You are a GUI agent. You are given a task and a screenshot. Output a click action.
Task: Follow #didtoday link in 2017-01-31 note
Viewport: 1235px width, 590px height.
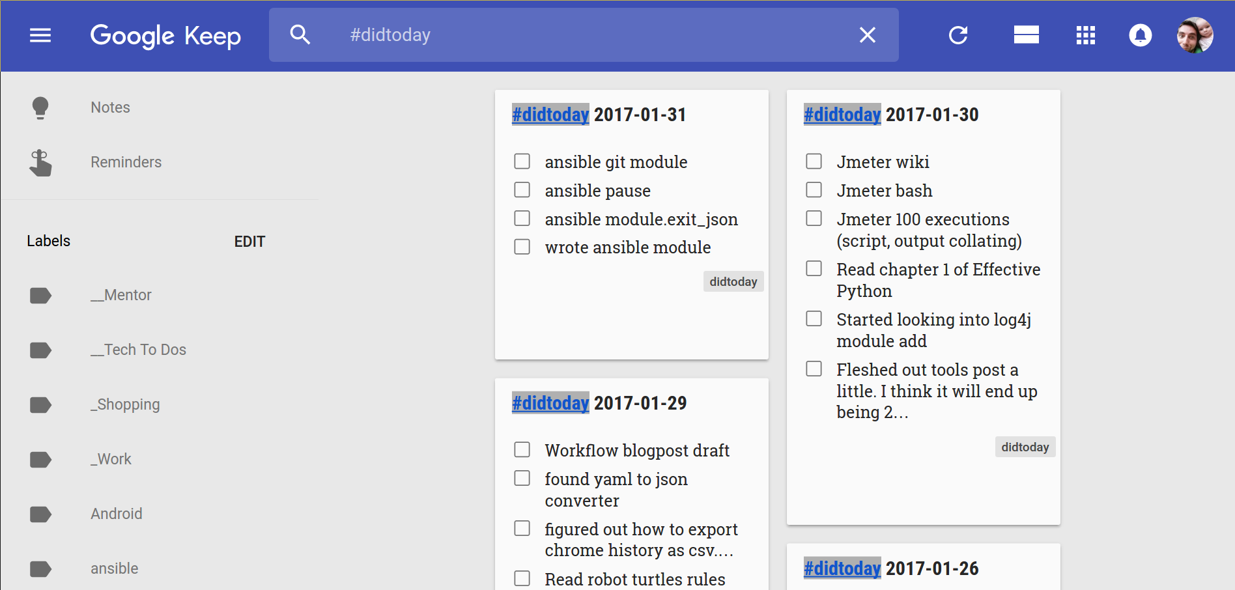(x=550, y=115)
